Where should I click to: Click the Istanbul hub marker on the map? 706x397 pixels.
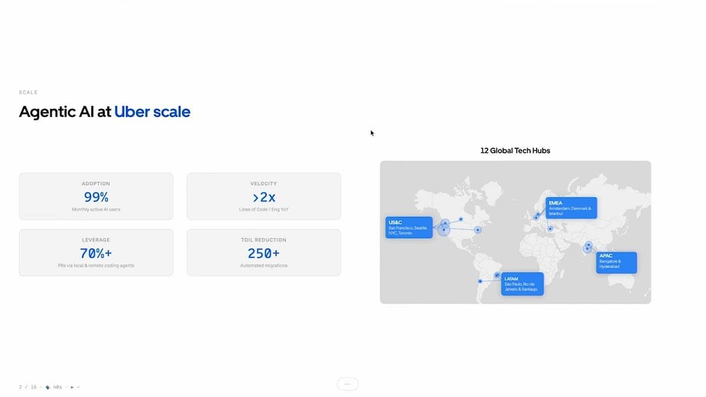pyautogui.click(x=550, y=228)
